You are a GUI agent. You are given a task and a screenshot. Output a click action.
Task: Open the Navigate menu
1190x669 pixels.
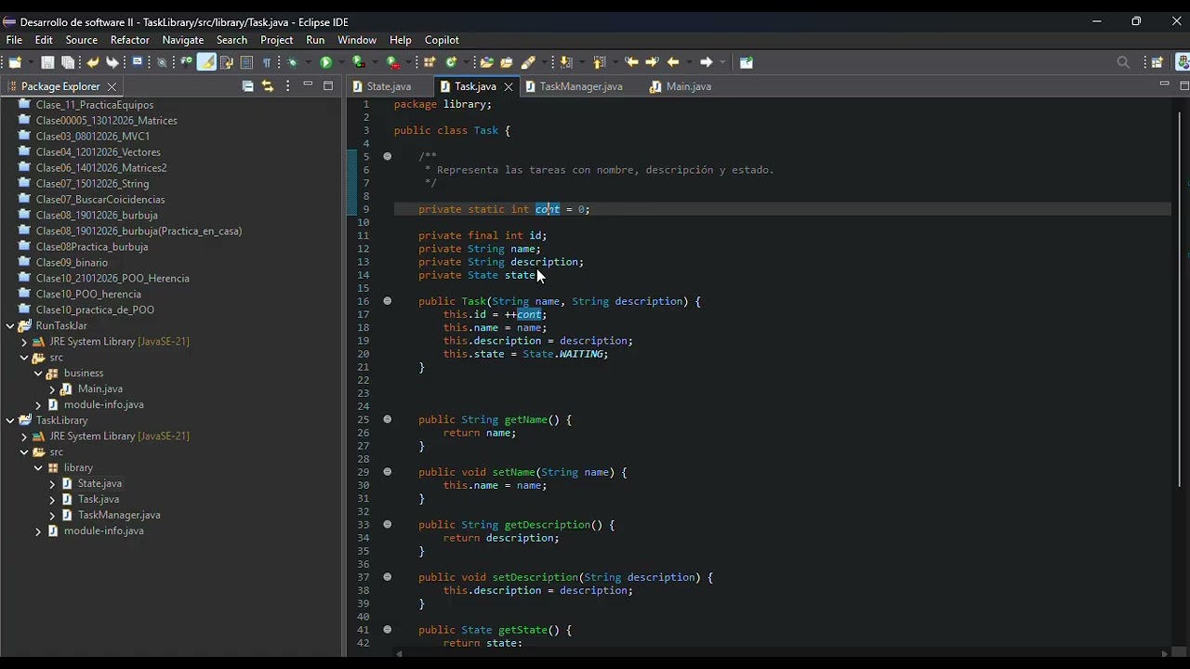click(183, 40)
